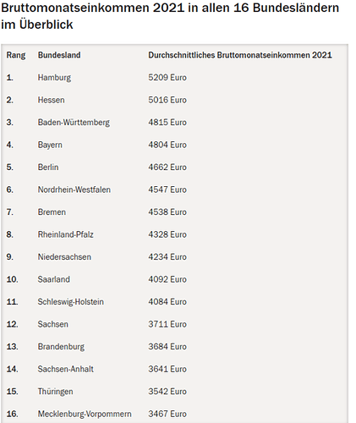Select Schleswig-Holstein in the table

pos(71,302)
